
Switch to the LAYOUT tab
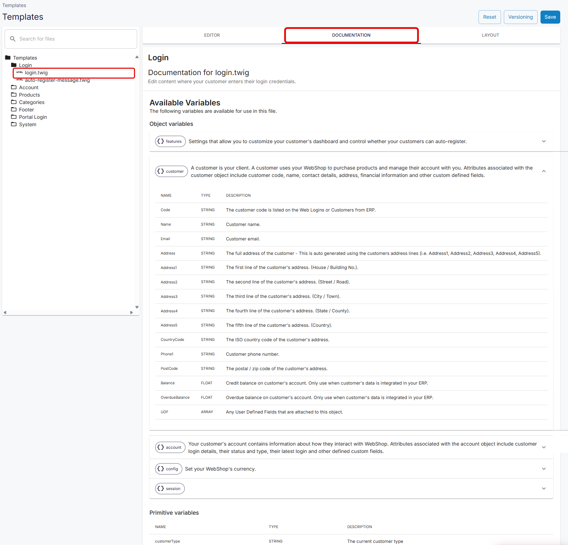[490, 35]
